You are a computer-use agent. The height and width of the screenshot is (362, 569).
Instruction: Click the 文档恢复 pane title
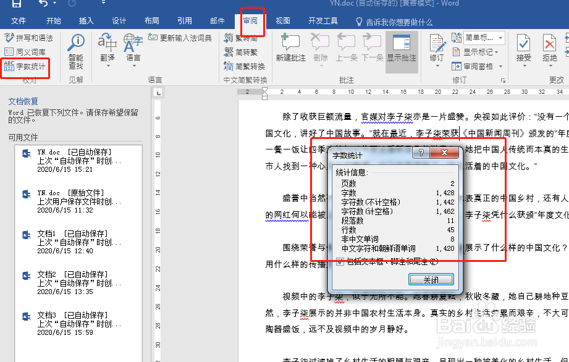[23, 101]
